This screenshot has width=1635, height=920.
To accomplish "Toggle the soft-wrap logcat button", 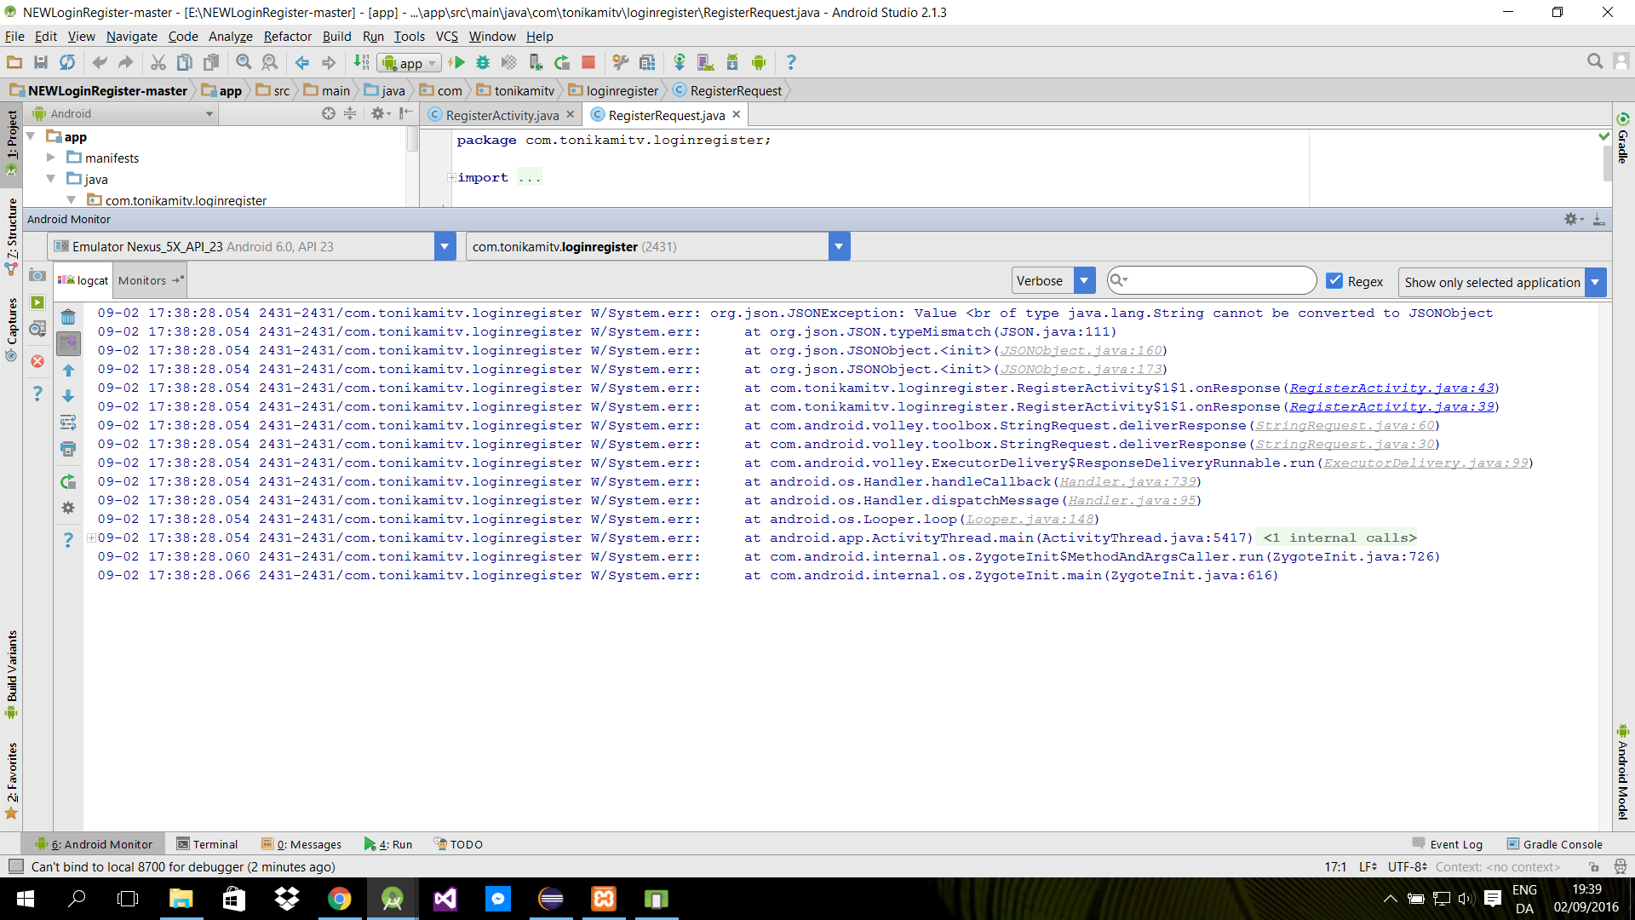I will click(x=68, y=423).
